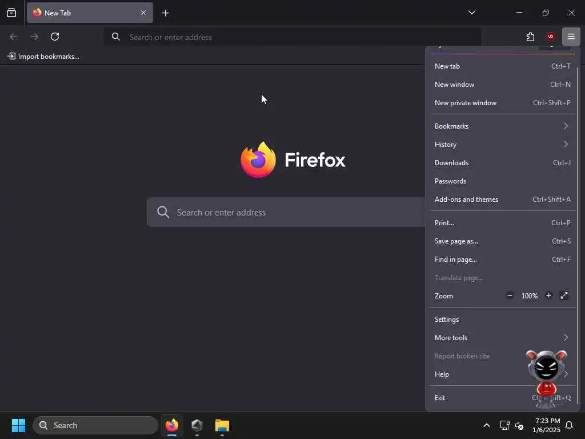Image resolution: width=585 pixels, height=439 pixels.
Task: Reload the current page
Action: pos(55,37)
